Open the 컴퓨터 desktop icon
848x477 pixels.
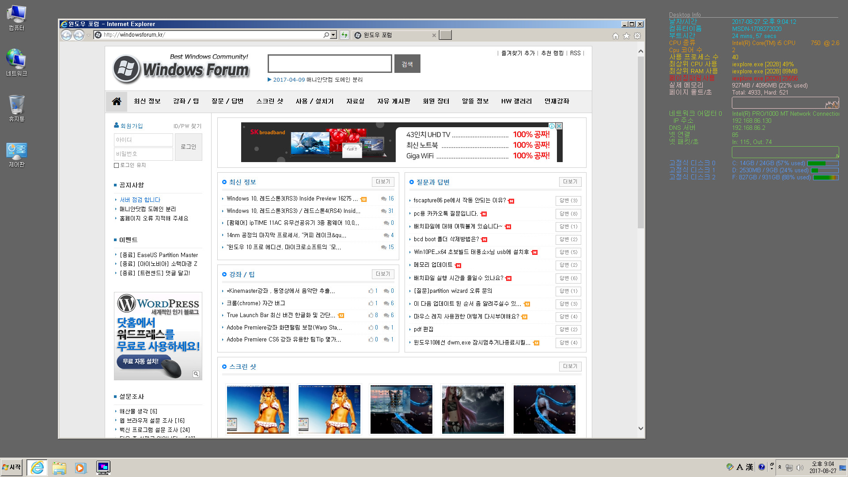pyautogui.click(x=17, y=19)
